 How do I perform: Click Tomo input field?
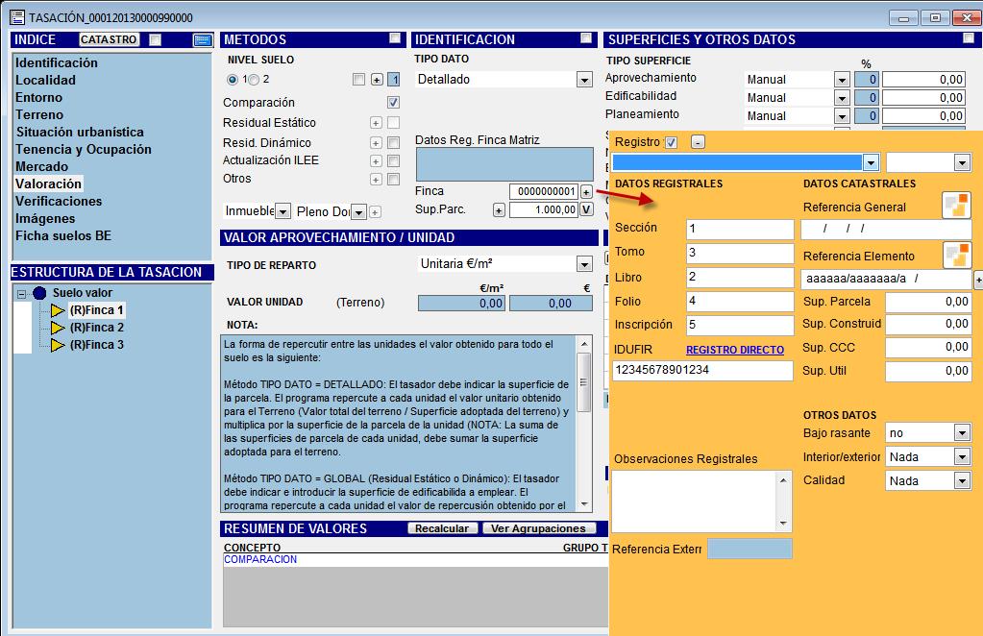click(x=740, y=253)
